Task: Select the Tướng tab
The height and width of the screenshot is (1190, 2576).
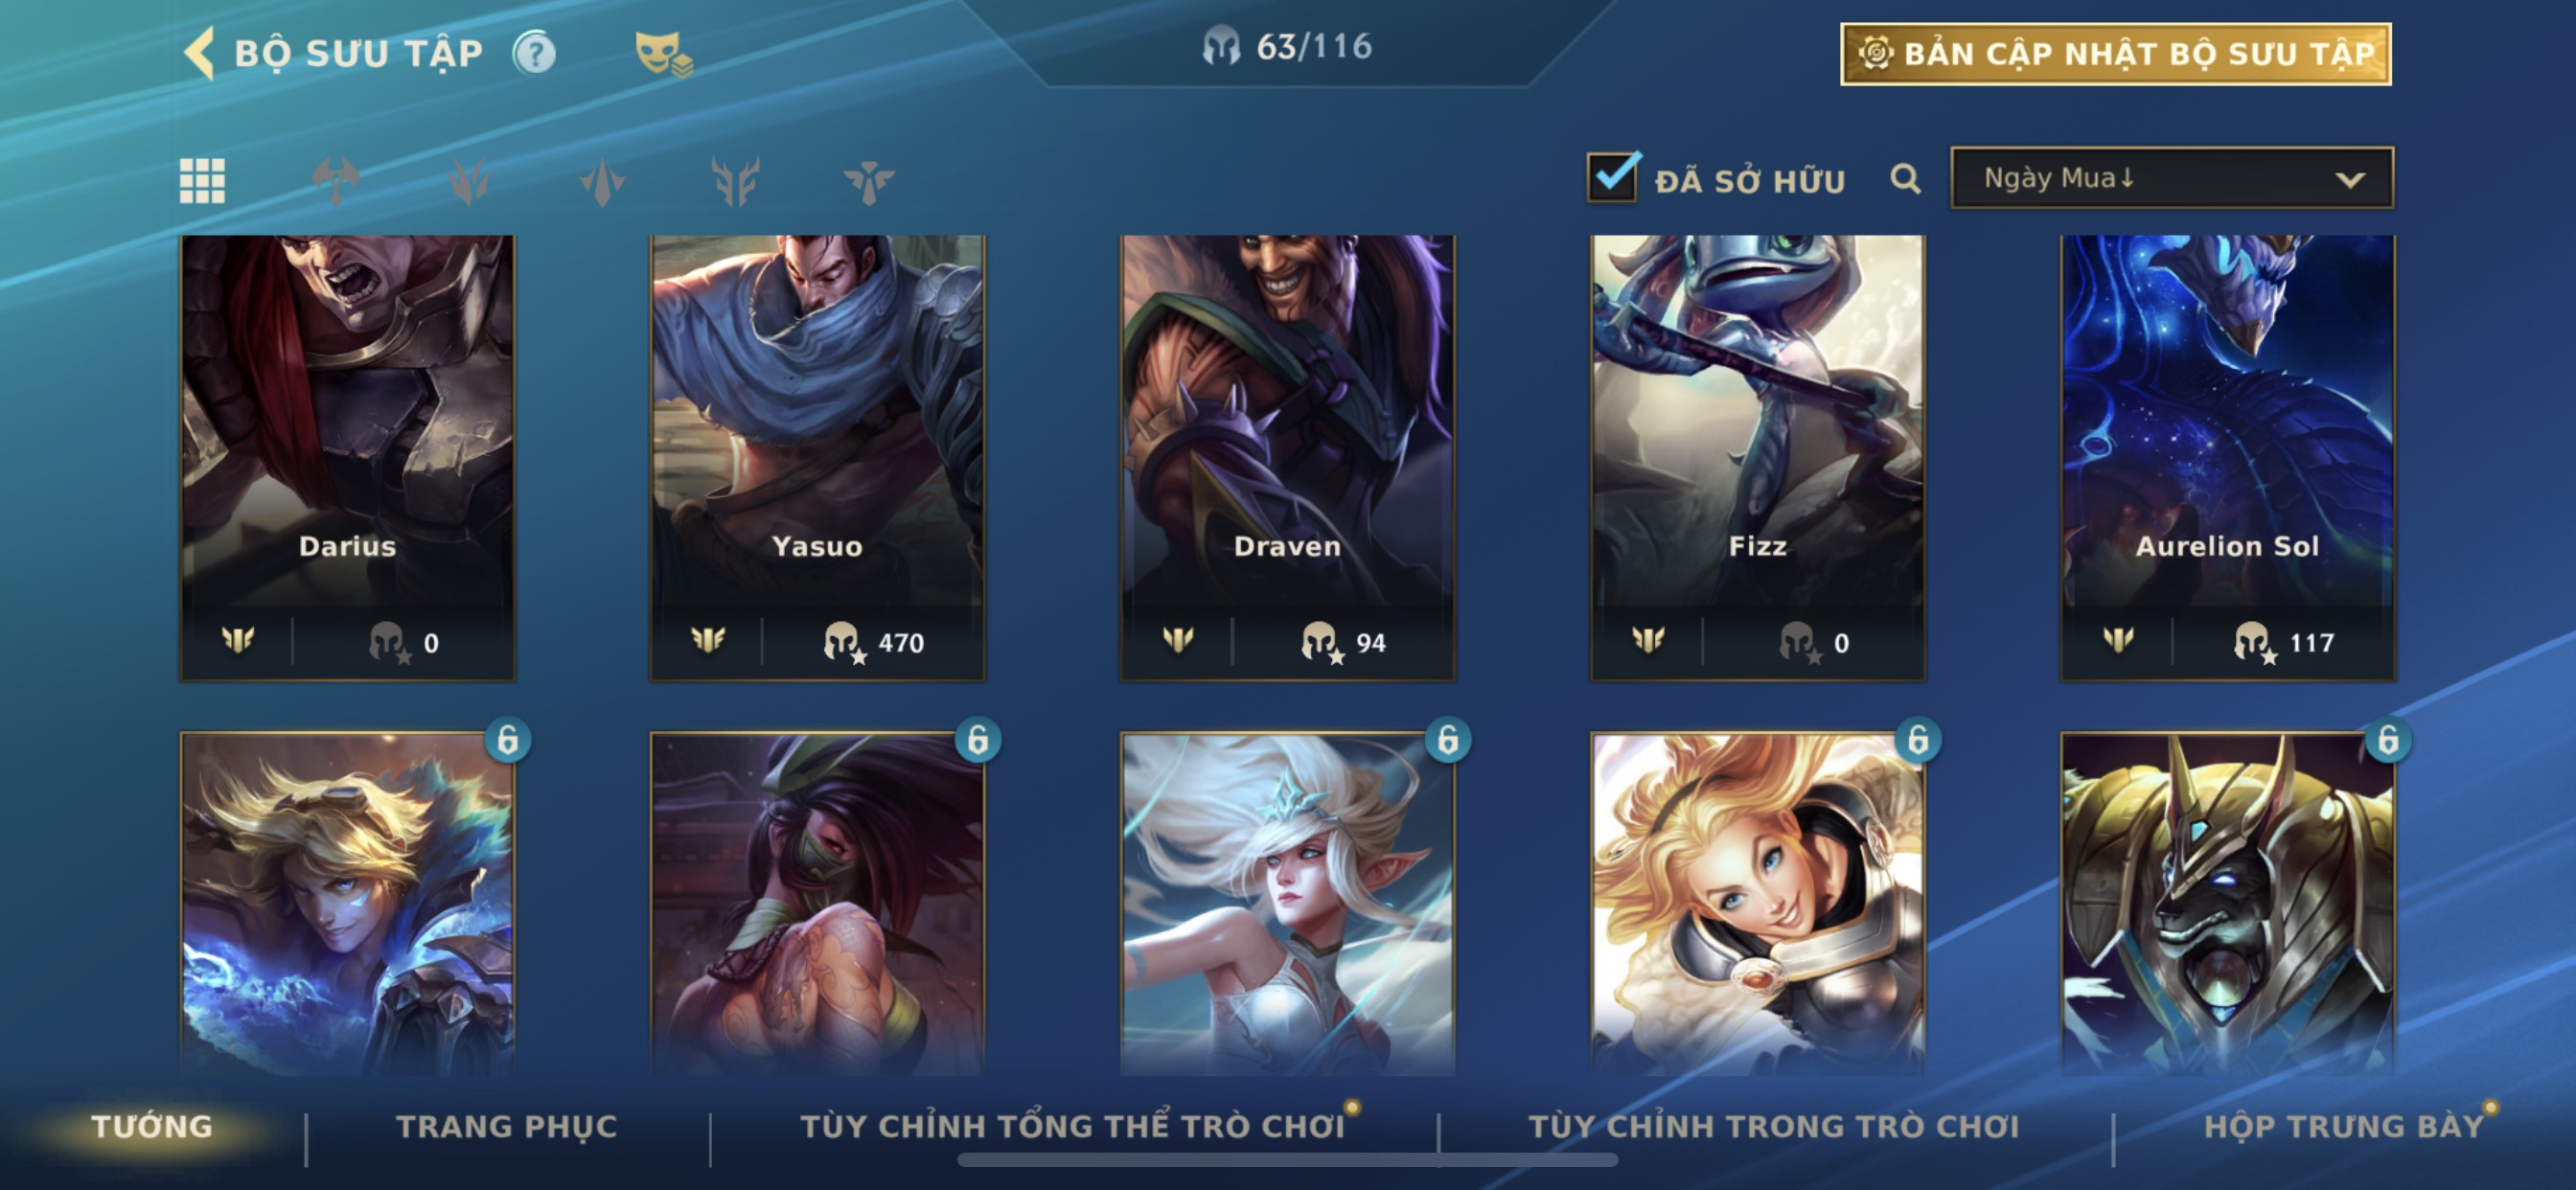Action: pos(152,1126)
